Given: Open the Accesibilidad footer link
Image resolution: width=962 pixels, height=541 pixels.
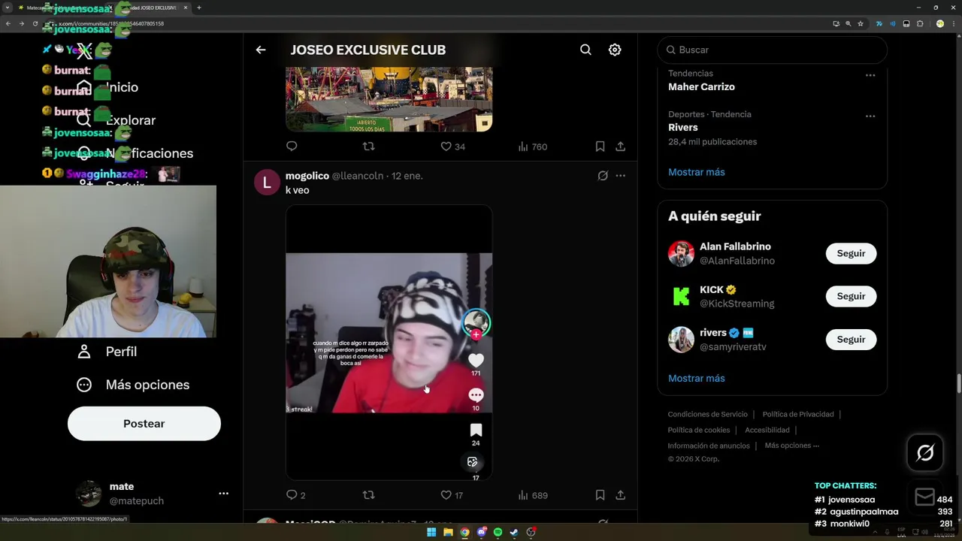Looking at the screenshot, I should click(767, 430).
